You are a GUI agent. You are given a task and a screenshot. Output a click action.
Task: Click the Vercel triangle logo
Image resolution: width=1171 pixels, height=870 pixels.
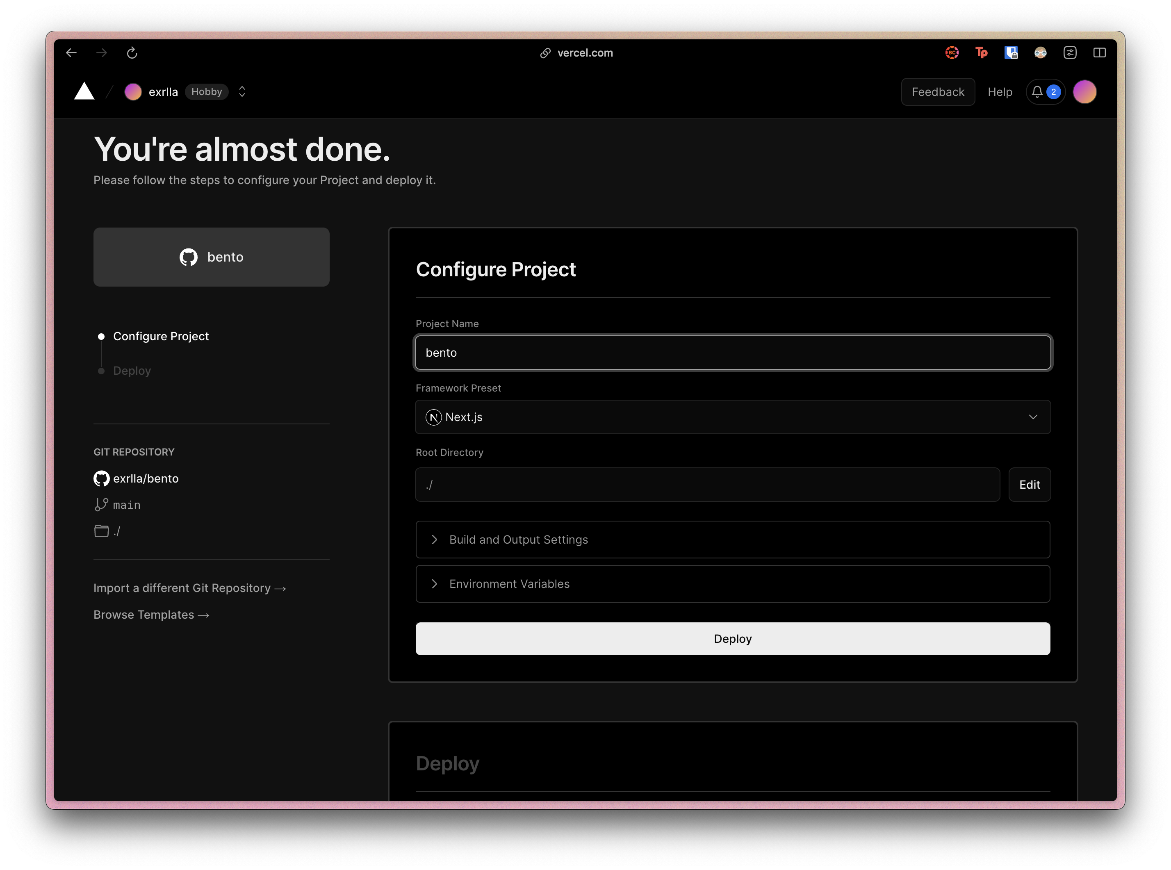84,91
